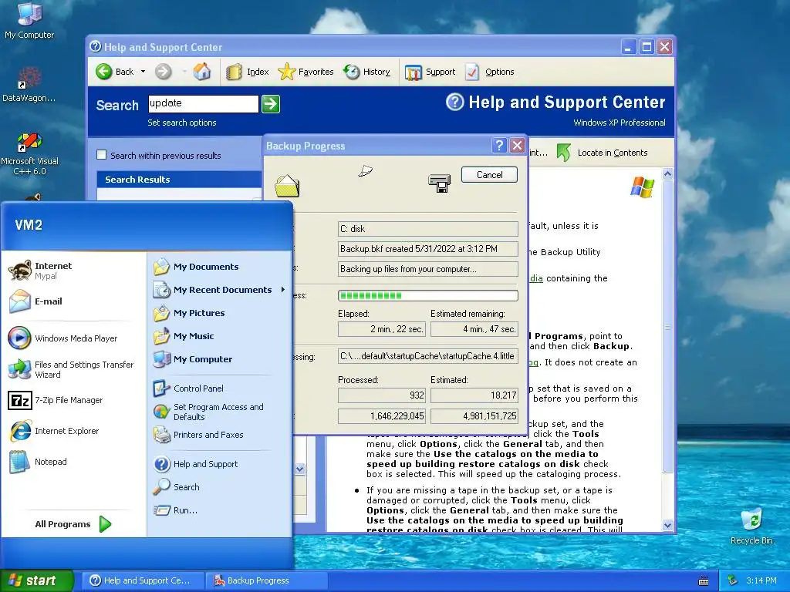
Task: Open the Recycle Bin desktop icon
Action: (751, 526)
